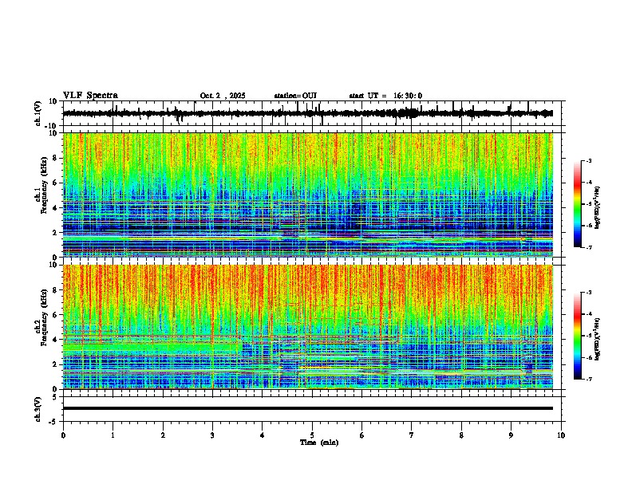Click the "-3" label on ch.1 color scale
This screenshot has height=488, width=632.
(589, 161)
